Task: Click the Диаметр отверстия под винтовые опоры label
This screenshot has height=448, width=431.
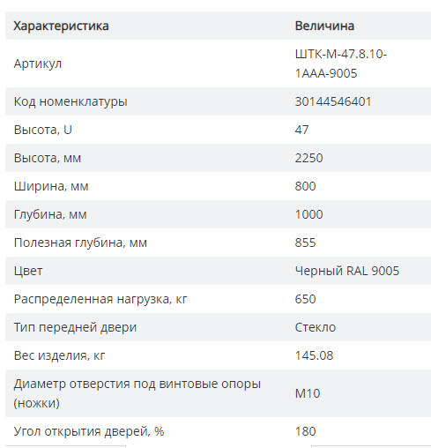Action: tap(137, 393)
